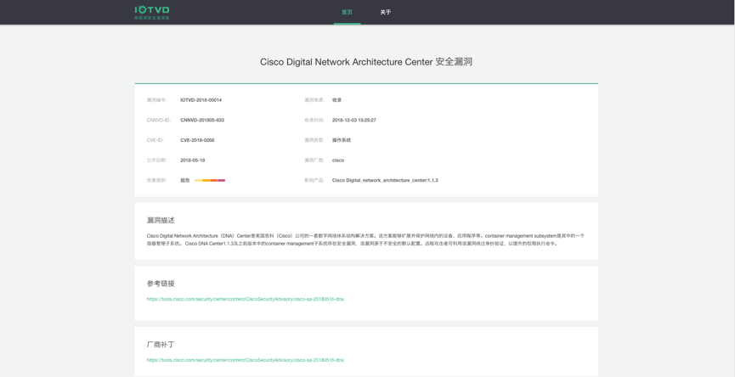Open the 厂商补丁 Cisco advisory link
Viewport: 735px width, 377px height.
point(246,360)
